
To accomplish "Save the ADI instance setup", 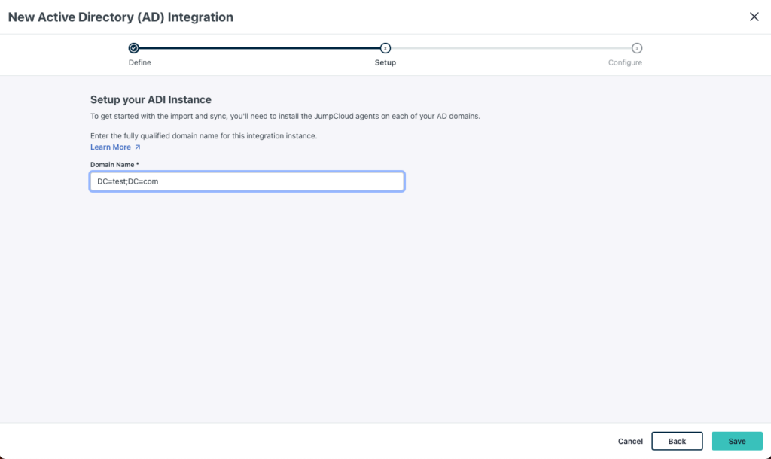I will tap(736, 441).
